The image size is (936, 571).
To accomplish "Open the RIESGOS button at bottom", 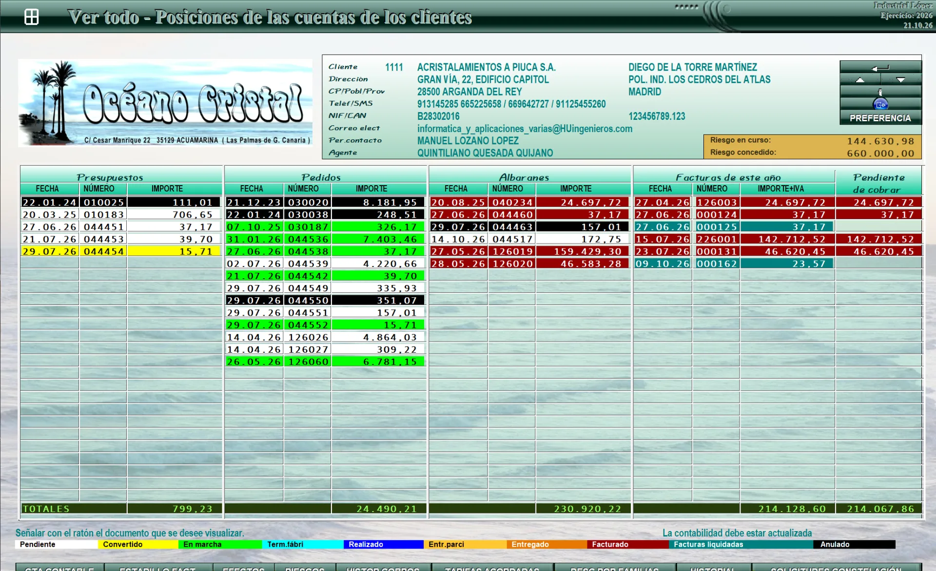I will click(x=305, y=568).
